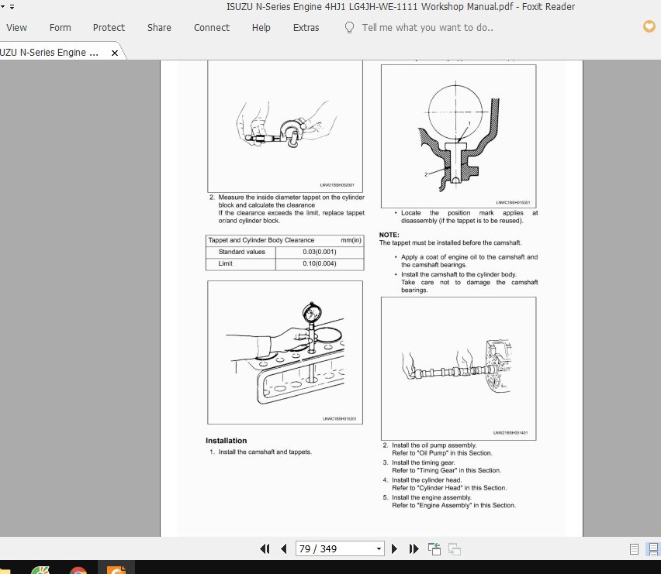Return to previous view in status bar
Image resolution: width=661 pixels, height=574 pixels.
(434, 548)
